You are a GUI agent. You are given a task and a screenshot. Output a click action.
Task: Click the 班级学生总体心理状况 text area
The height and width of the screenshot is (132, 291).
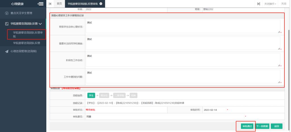click(x=182, y=26)
